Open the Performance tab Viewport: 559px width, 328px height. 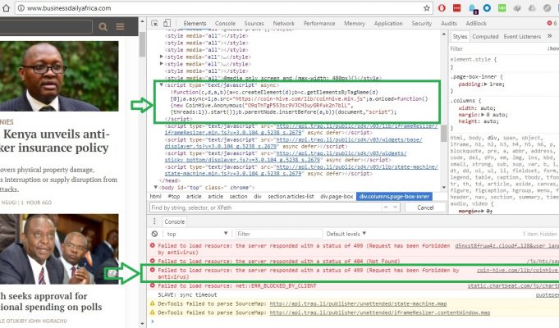pyautogui.click(x=319, y=23)
